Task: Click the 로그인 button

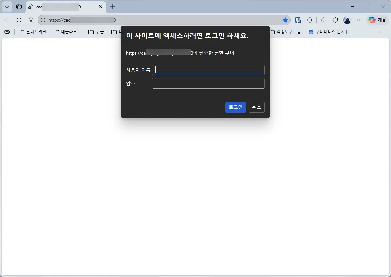Action: pos(236,107)
